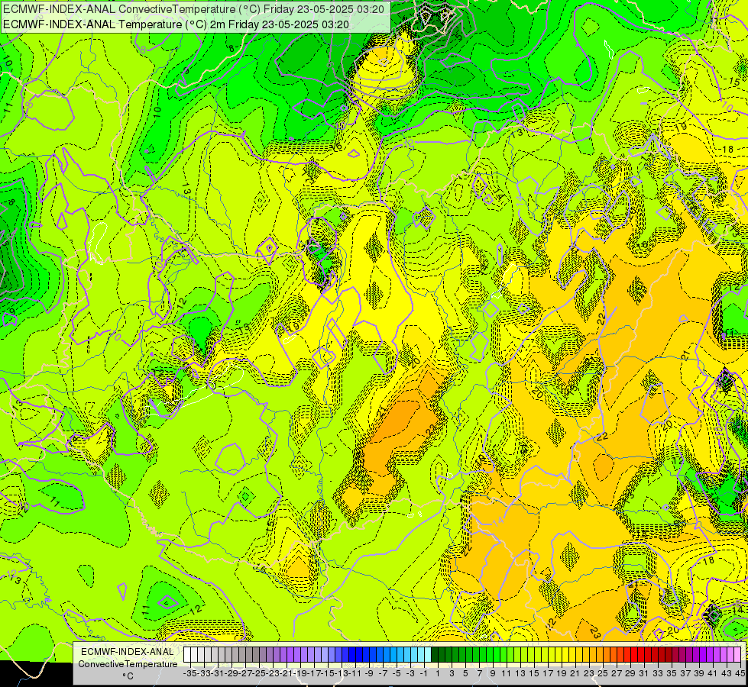Click the -31 label on the legend scale
The image size is (748, 687).
(x=218, y=674)
